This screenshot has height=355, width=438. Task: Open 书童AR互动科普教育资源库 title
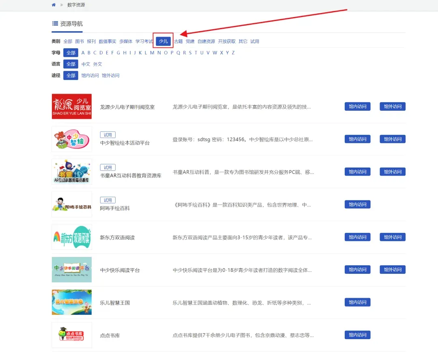(x=131, y=176)
